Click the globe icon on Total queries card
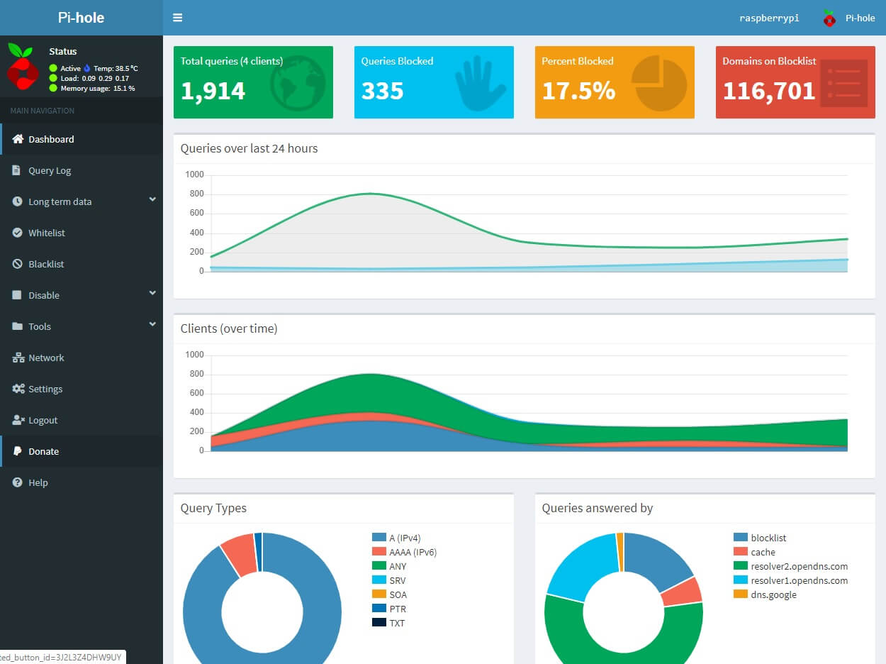886x664 pixels. tap(298, 84)
